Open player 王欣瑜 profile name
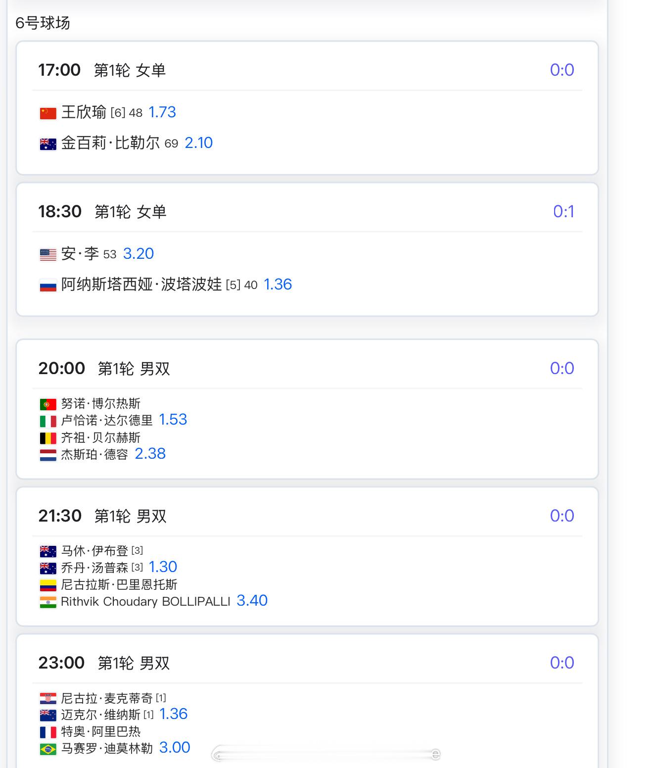Screen dimensions: 653x768 [84, 112]
